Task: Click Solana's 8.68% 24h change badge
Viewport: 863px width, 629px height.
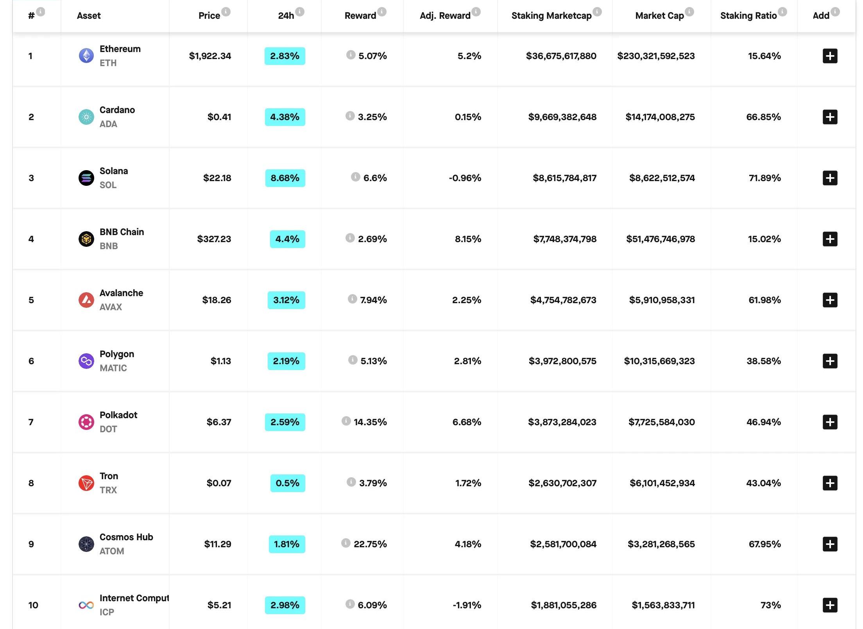Action: coord(285,178)
